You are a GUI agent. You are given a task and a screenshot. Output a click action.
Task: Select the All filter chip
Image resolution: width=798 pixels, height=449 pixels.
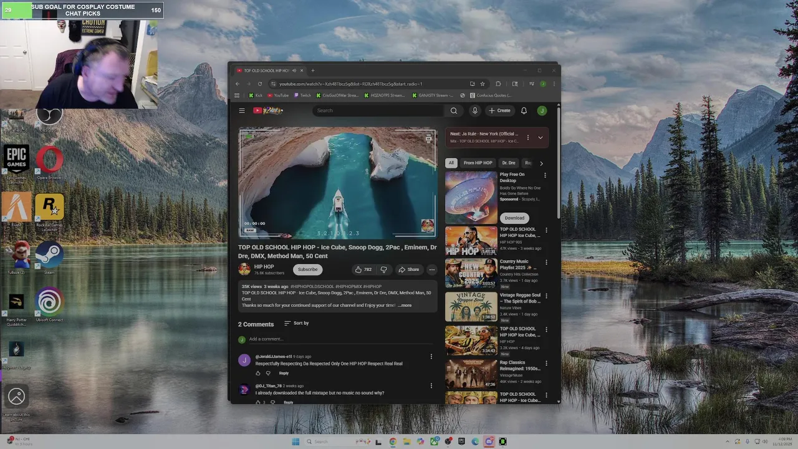(x=451, y=163)
